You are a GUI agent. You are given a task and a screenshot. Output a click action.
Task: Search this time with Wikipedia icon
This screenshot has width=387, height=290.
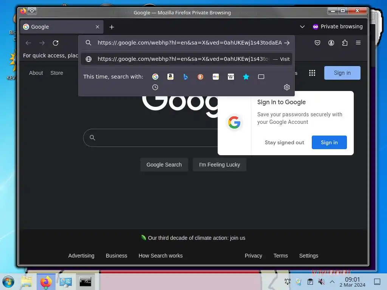coord(231,77)
